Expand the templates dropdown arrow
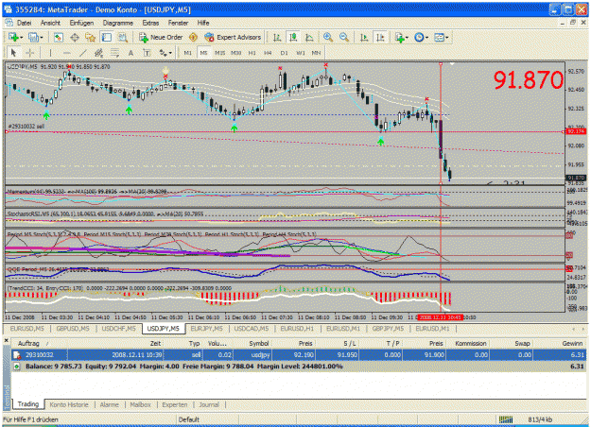591x427 pixels. tap(447, 38)
